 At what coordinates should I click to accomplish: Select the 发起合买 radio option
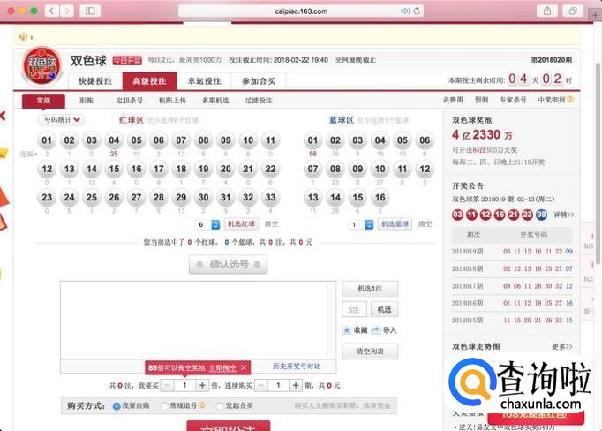pyautogui.click(x=220, y=406)
